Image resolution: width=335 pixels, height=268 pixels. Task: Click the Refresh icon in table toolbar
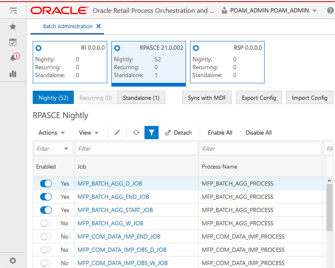(136, 133)
